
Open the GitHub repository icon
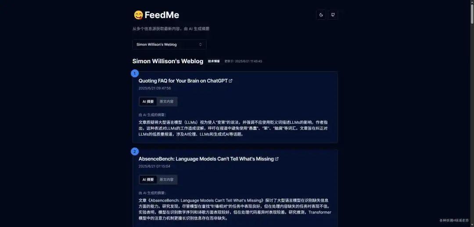333,15
